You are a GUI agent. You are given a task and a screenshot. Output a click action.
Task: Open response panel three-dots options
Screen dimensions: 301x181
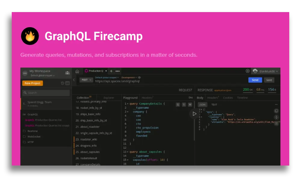(x=276, y=104)
